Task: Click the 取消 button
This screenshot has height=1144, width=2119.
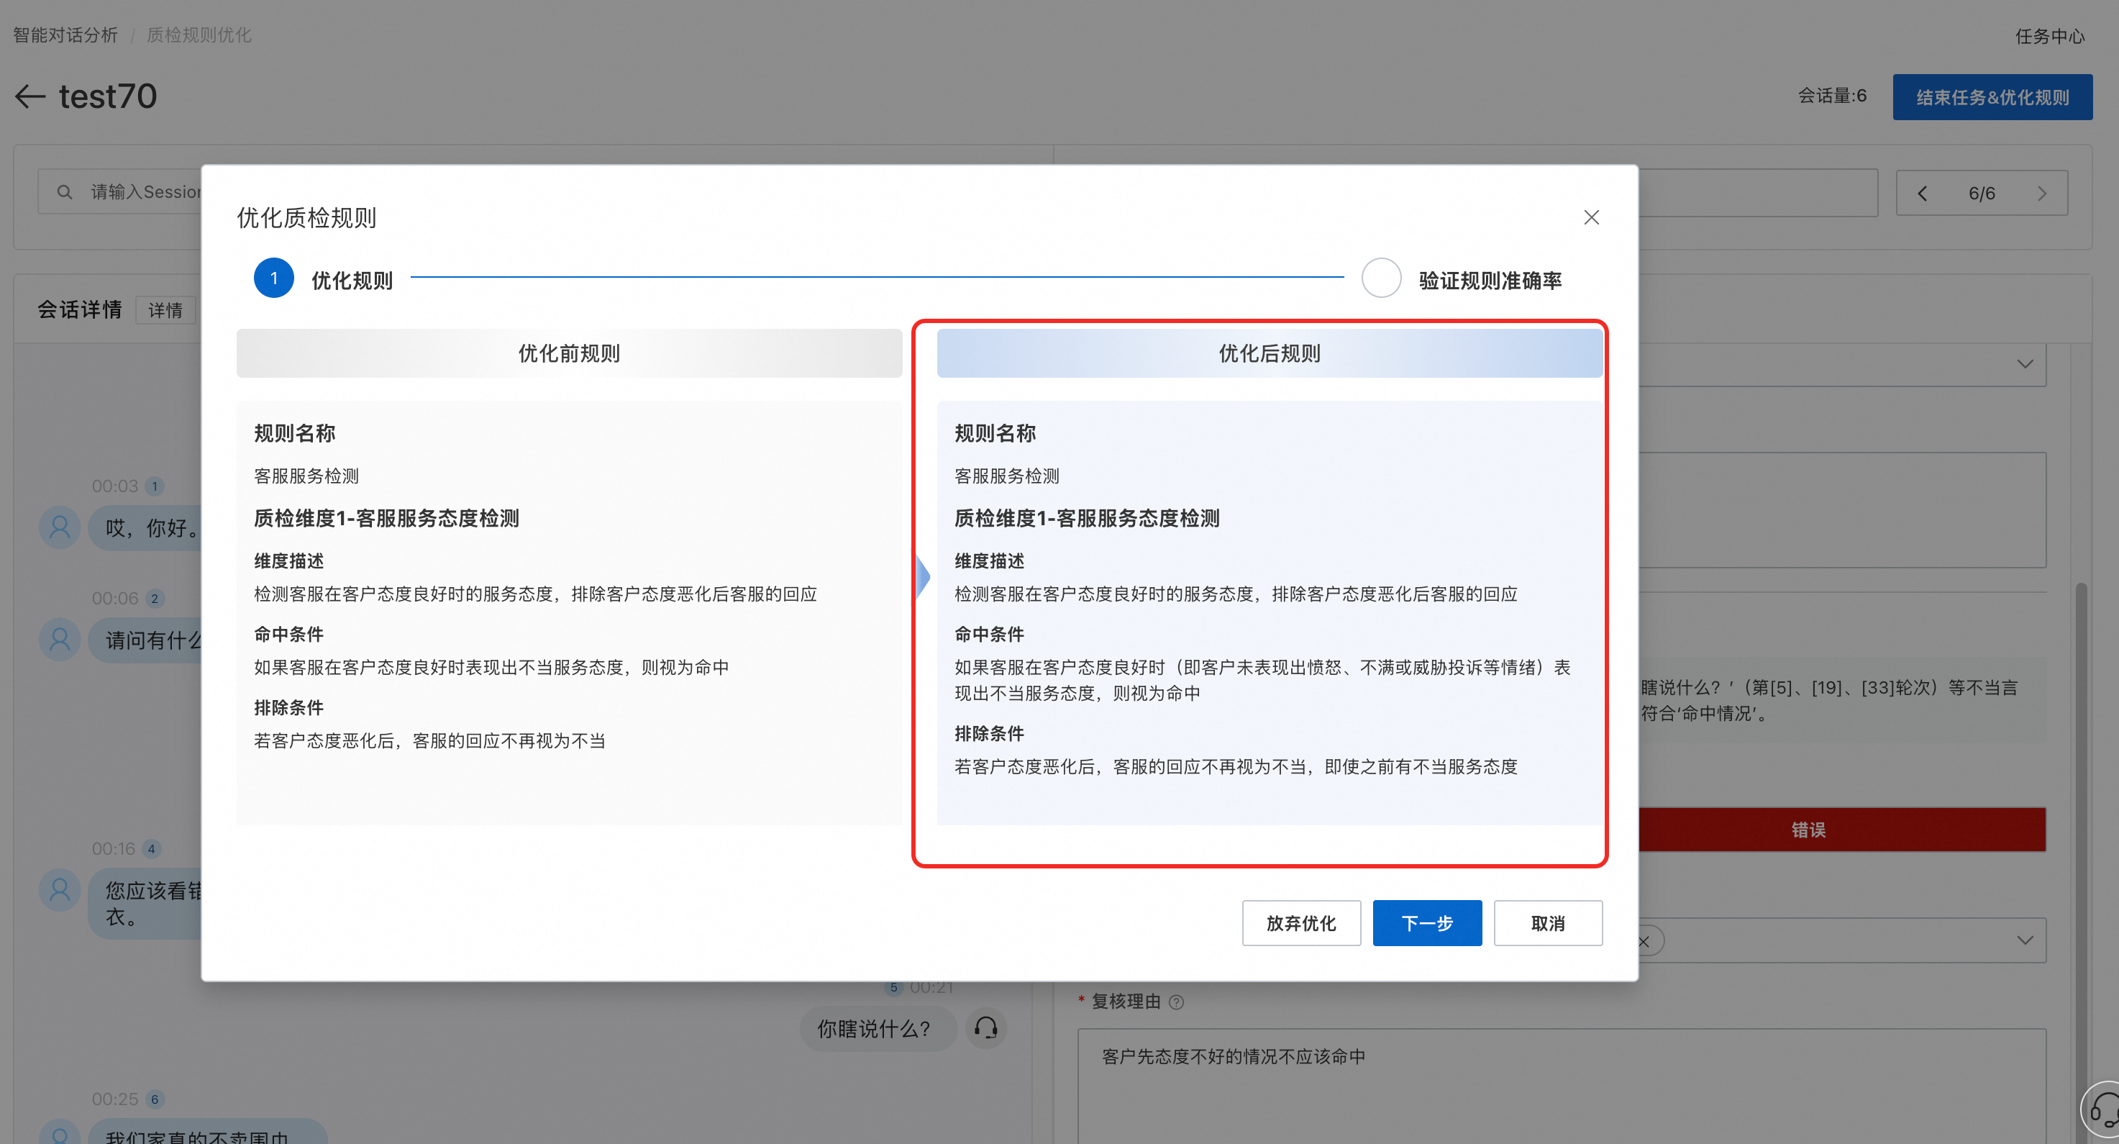Action: point(1547,922)
